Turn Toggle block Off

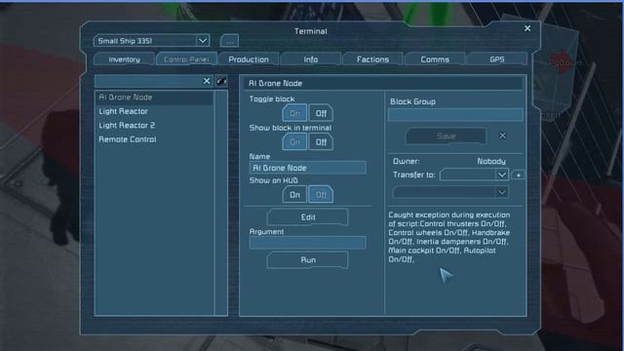tap(321, 113)
